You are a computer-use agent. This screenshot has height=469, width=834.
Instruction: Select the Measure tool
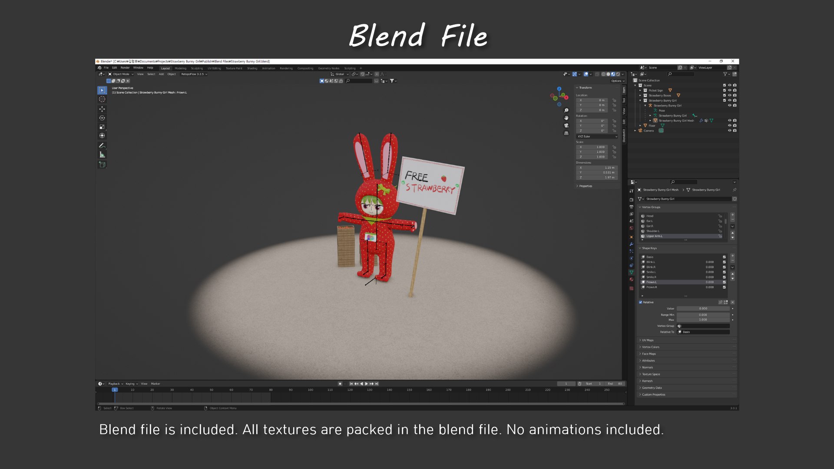102,155
